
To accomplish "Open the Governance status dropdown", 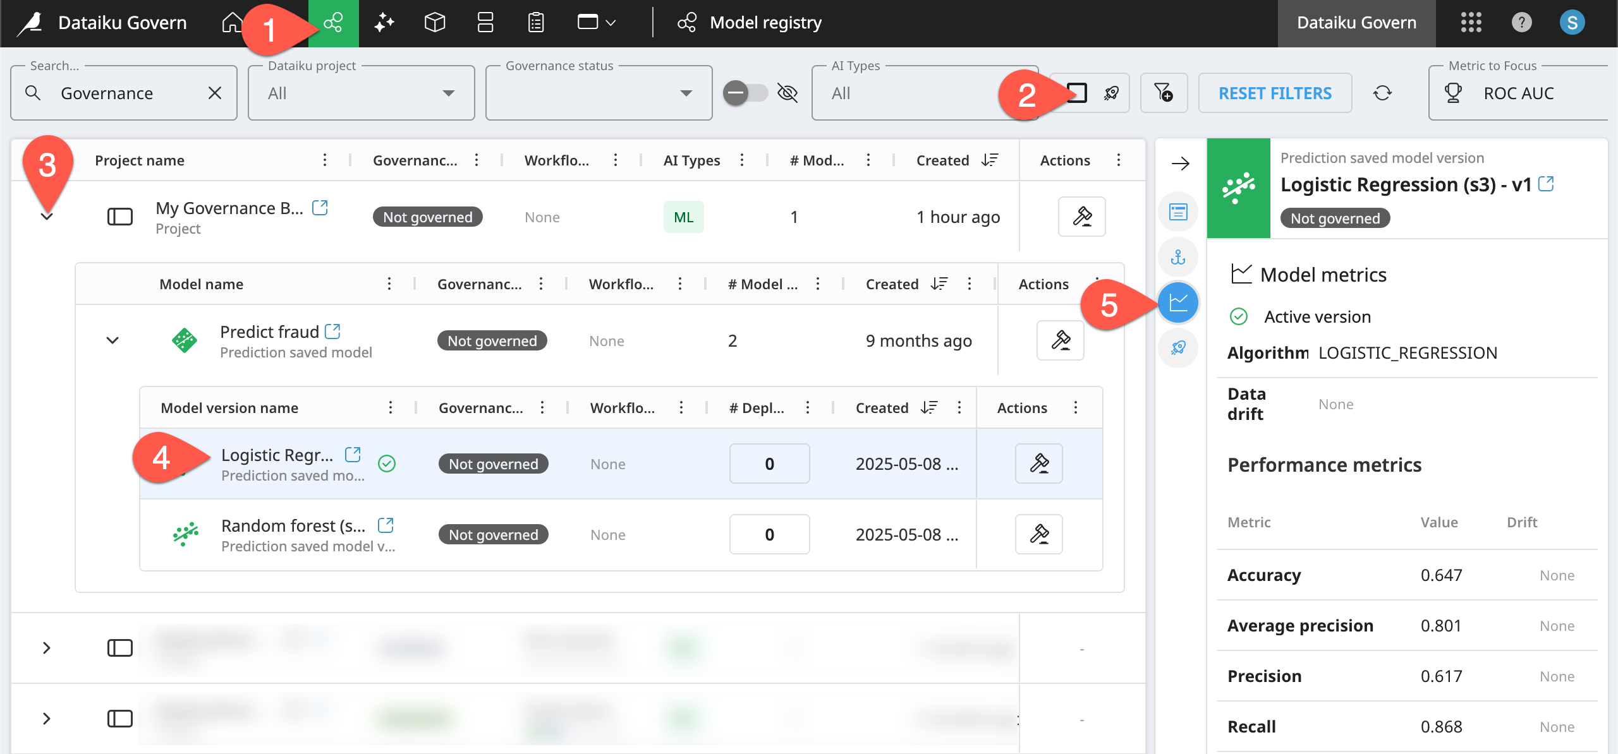I will tap(599, 93).
